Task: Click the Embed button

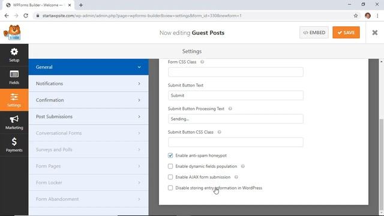Action: [x=314, y=32]
